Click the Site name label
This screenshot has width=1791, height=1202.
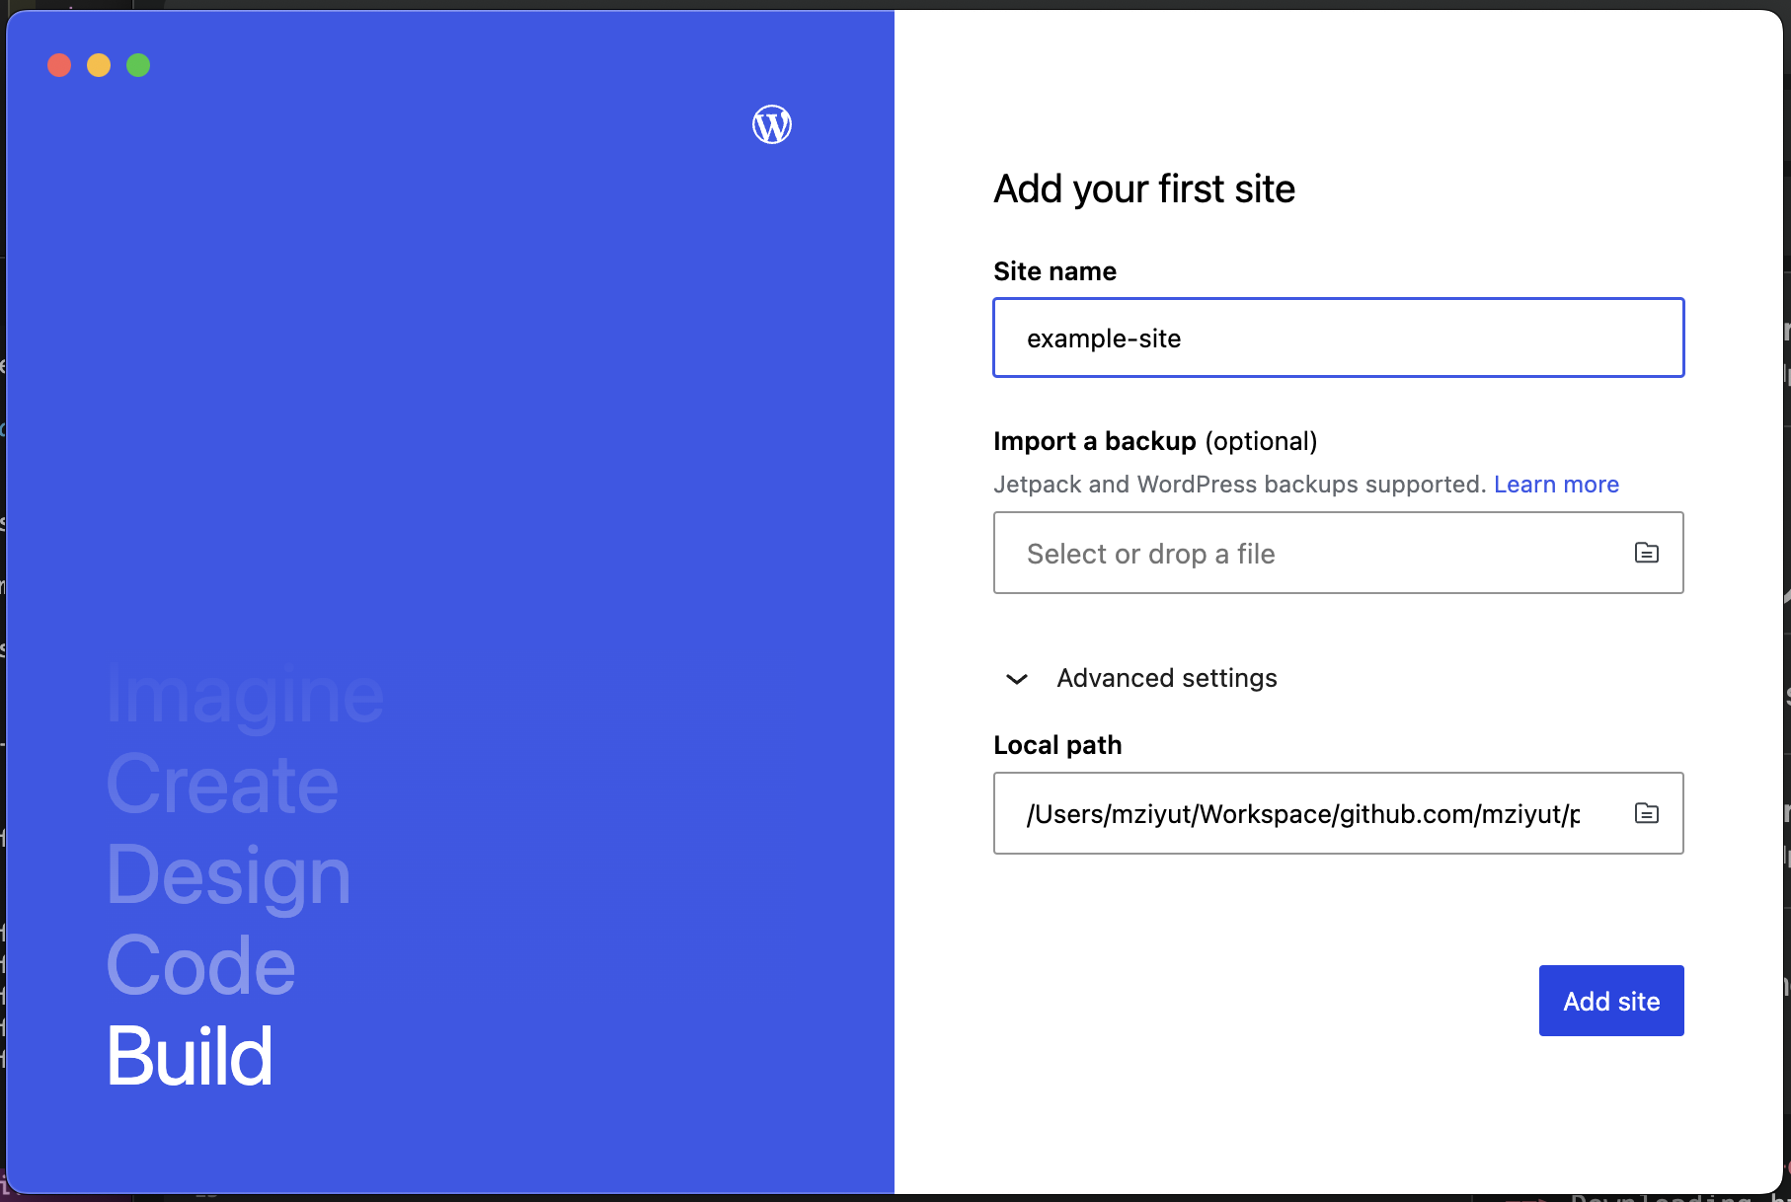click(1054, 271)
